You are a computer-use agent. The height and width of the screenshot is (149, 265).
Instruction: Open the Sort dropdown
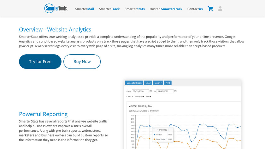[x=149, y=97]
